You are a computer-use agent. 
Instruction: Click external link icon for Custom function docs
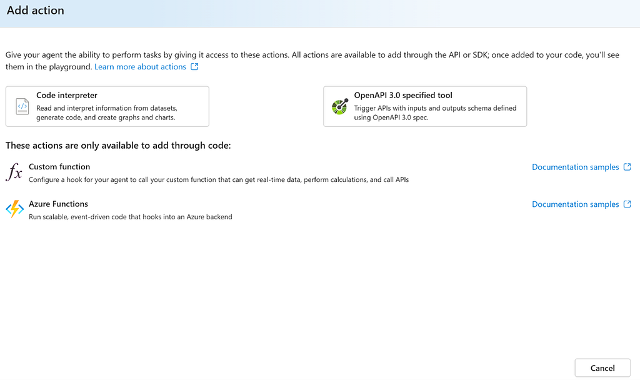tap(627, 167)
